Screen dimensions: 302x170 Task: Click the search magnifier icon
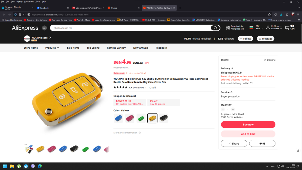point(215,28)
